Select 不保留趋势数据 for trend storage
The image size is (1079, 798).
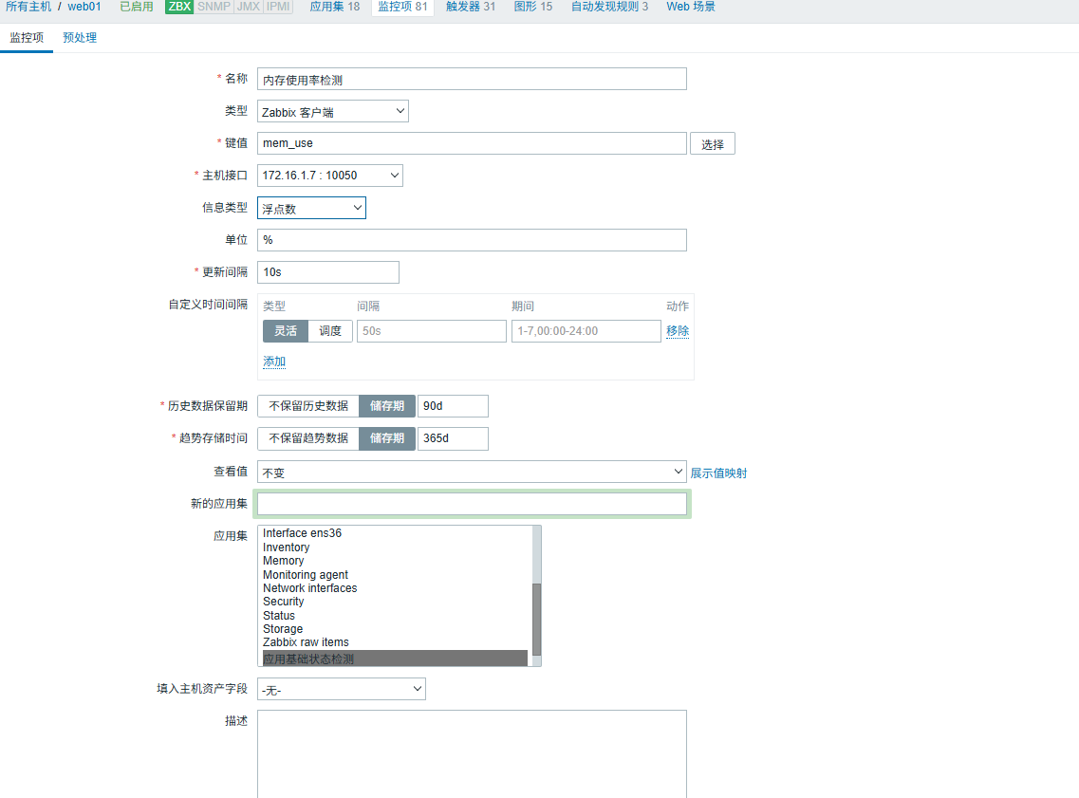tap(308, 438)
